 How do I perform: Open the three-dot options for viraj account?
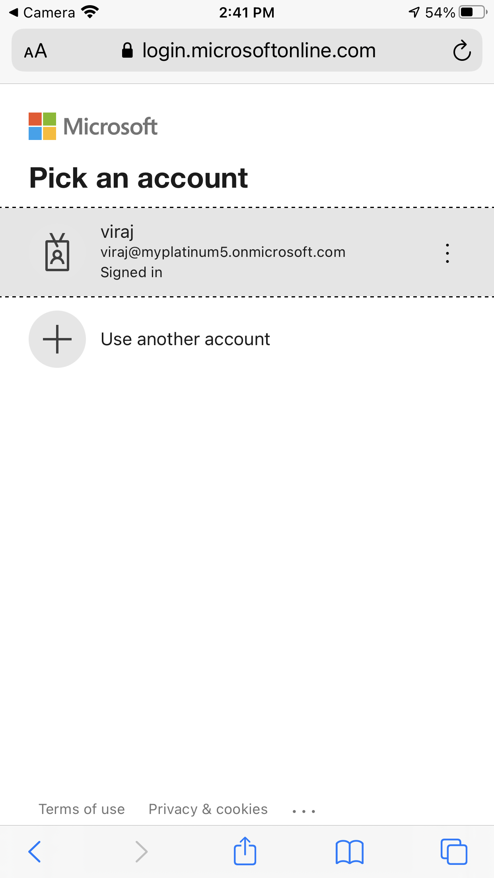(x=447, y=253)
